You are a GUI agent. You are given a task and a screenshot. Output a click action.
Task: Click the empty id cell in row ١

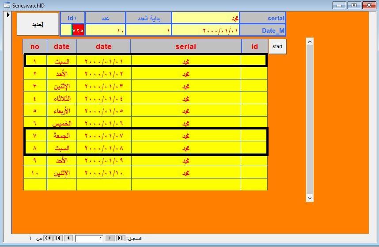point(254,61)
